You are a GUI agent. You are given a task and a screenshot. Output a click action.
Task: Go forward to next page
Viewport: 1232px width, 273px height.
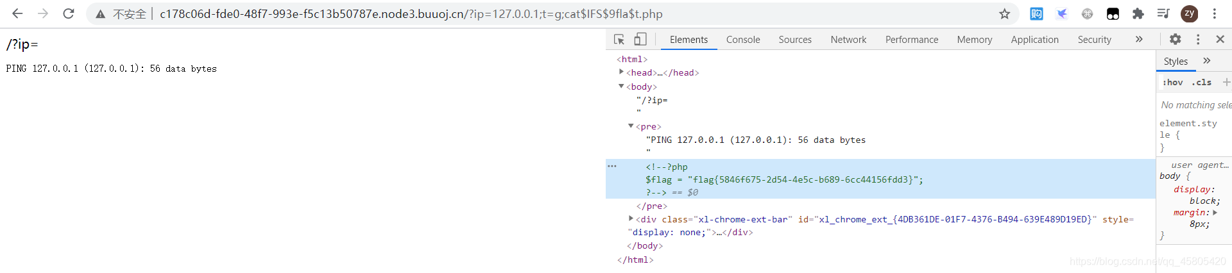click(43, 13)
